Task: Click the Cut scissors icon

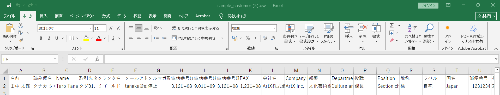Action: click(x=21, y=25)
